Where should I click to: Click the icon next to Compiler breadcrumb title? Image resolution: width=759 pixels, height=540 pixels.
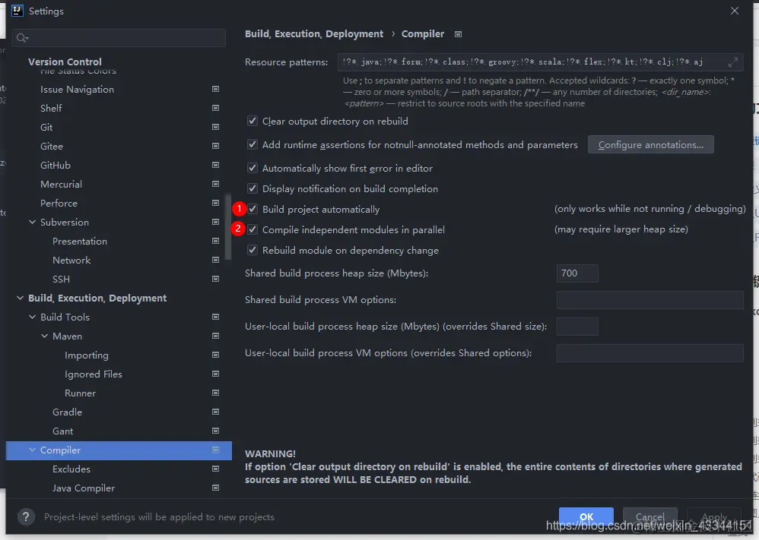coord(458,34)
